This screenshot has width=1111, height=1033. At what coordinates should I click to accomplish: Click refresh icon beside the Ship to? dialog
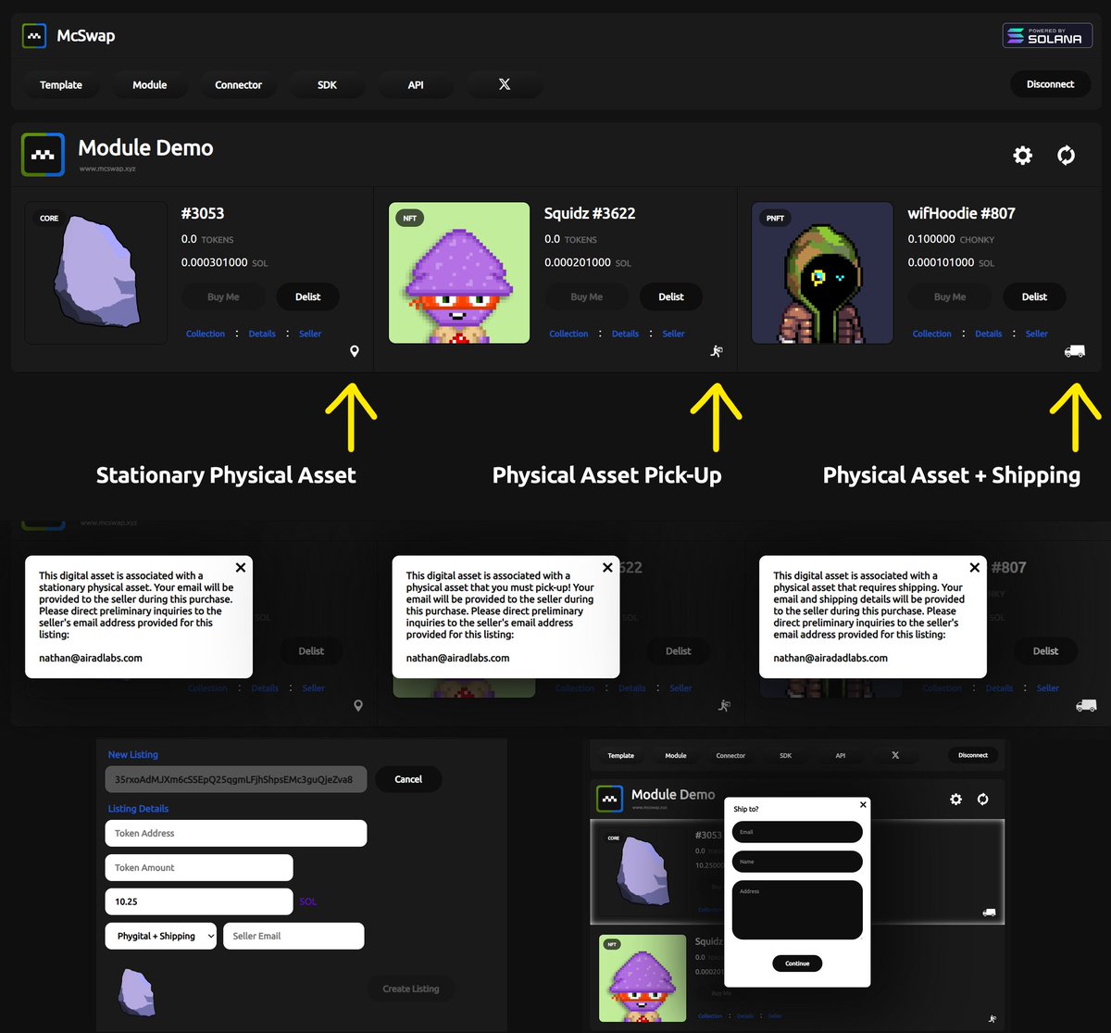click(983, 799)
